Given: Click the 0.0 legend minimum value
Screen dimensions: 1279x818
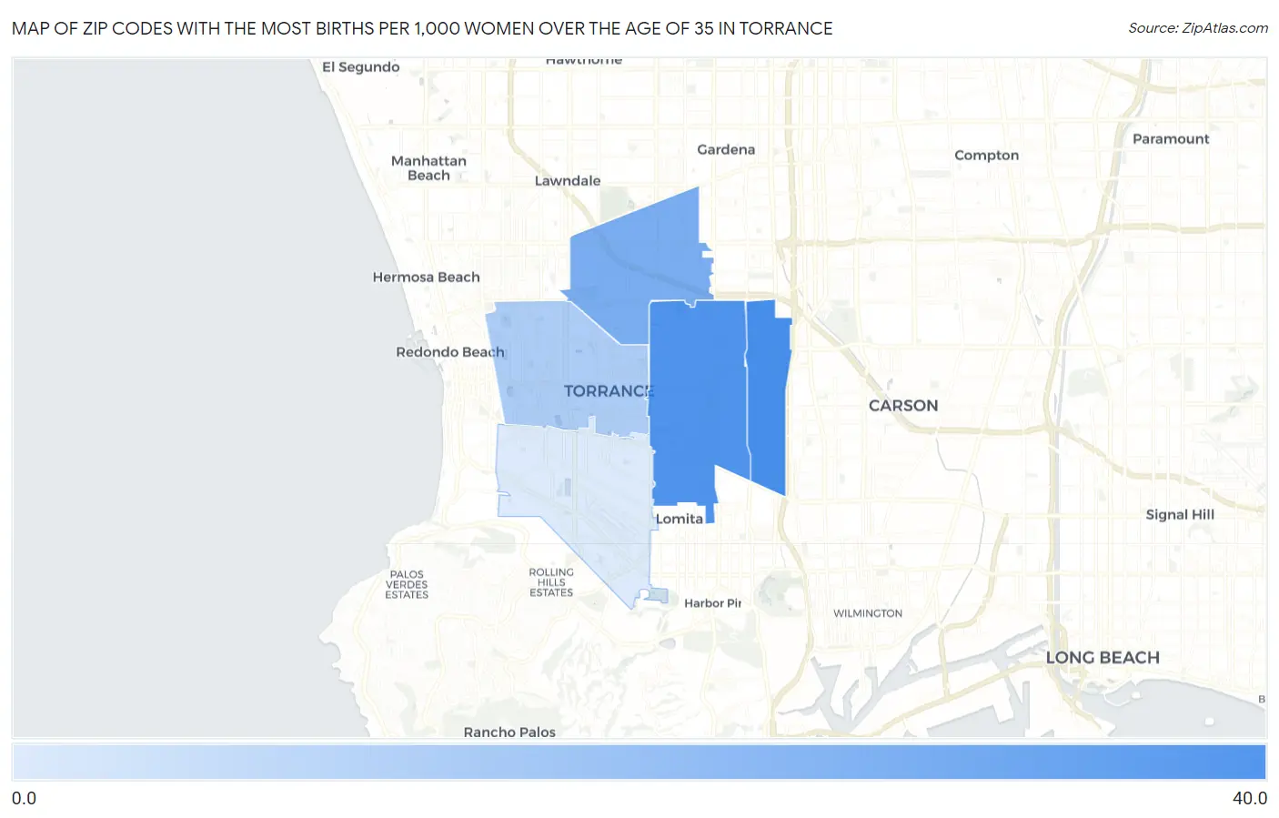Looking at the screenshot, I should click(25, 798).
